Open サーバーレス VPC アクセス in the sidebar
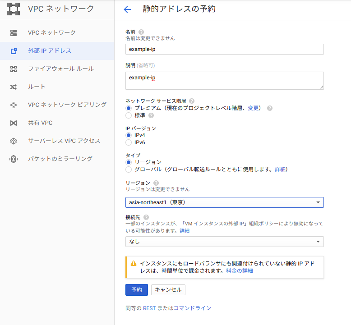 click(x=57, y=141)
